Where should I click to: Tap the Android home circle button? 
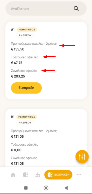(x=46, y=188)
